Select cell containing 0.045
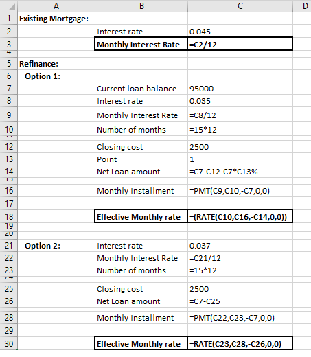 pyautogui.click(x=240, y=31)
